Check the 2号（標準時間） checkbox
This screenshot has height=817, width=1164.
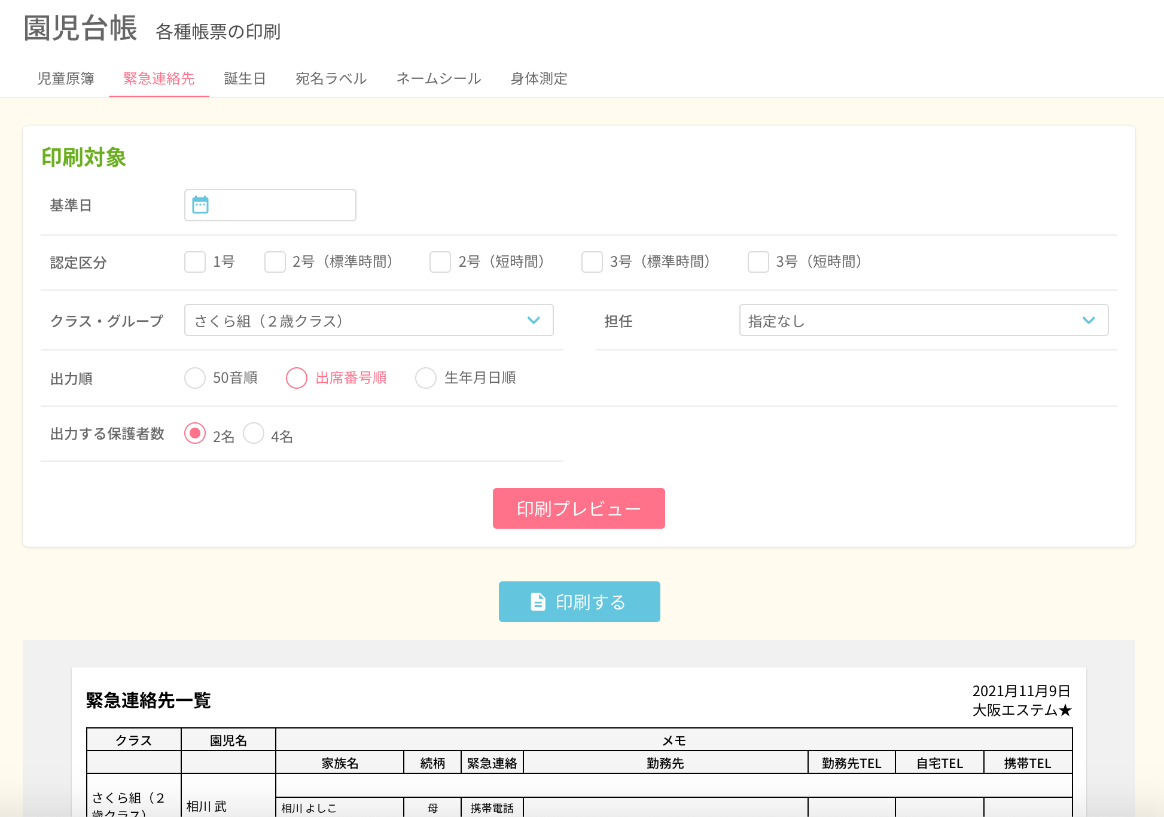tap(275, 261)
